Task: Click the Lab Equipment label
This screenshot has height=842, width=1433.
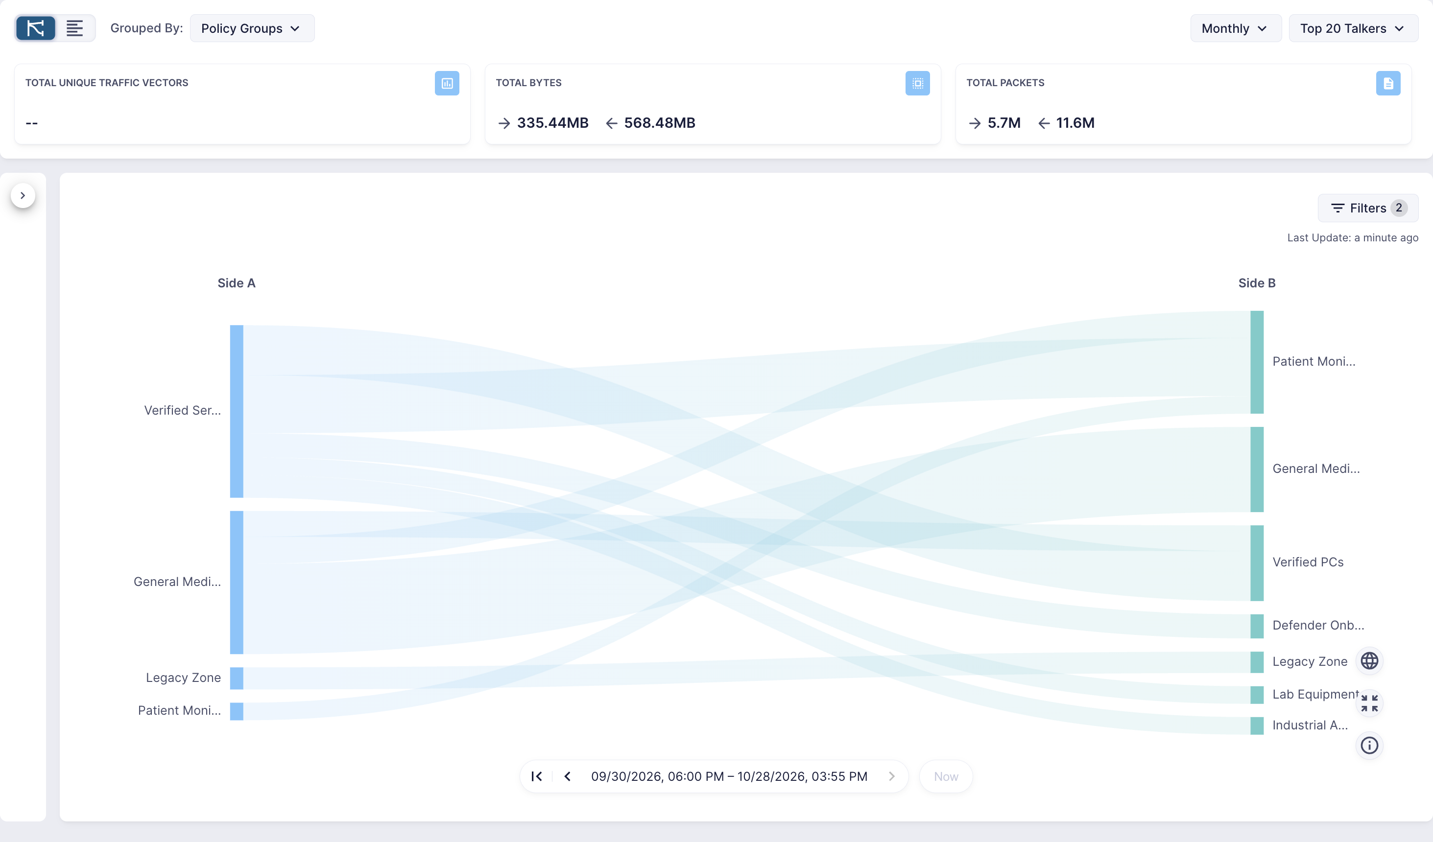Action: pyautogui.click(x=1316, y=695)
